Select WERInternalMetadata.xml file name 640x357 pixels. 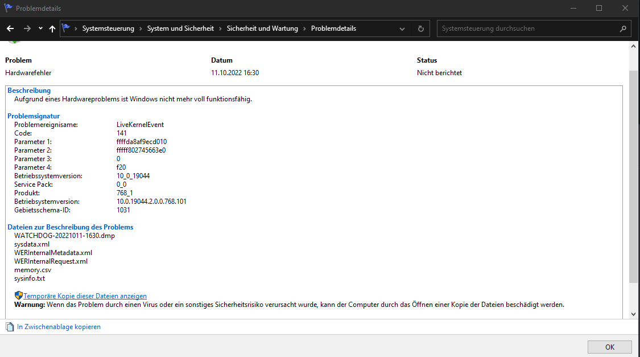53,253
